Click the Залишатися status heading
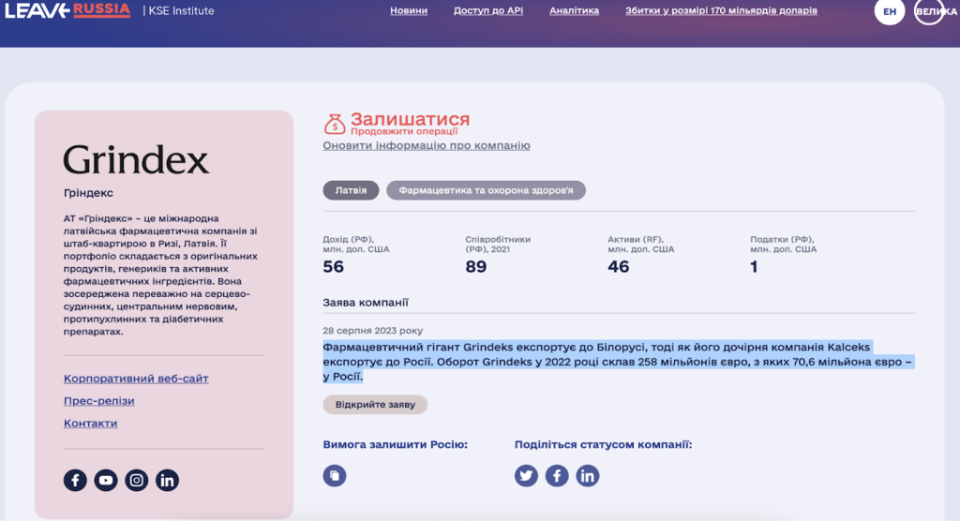 pos(410,118)
